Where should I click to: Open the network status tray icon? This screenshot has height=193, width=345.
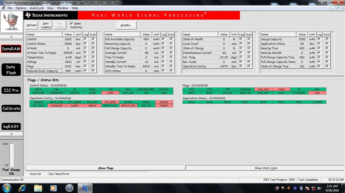click(314, 188)
